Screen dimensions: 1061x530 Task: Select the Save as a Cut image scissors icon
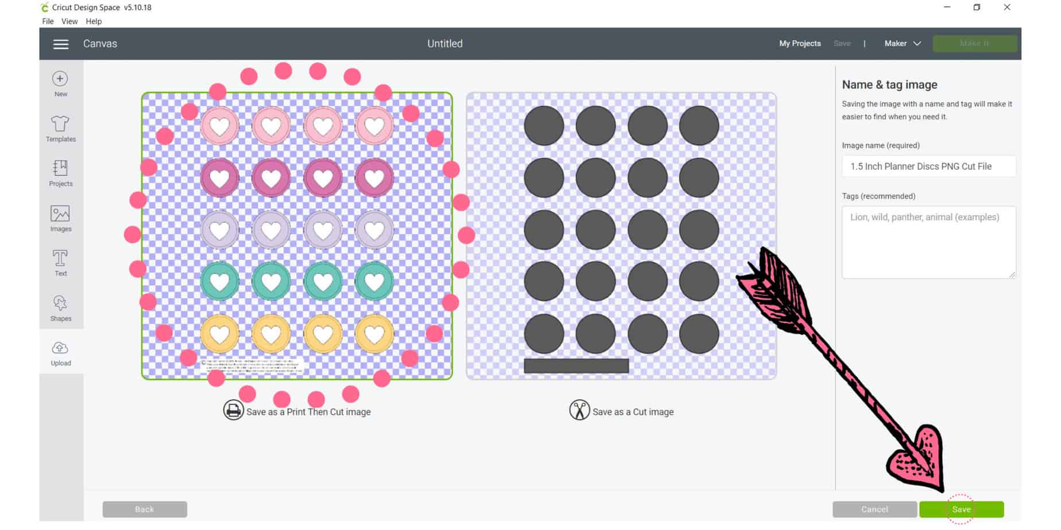coord(579,410)
